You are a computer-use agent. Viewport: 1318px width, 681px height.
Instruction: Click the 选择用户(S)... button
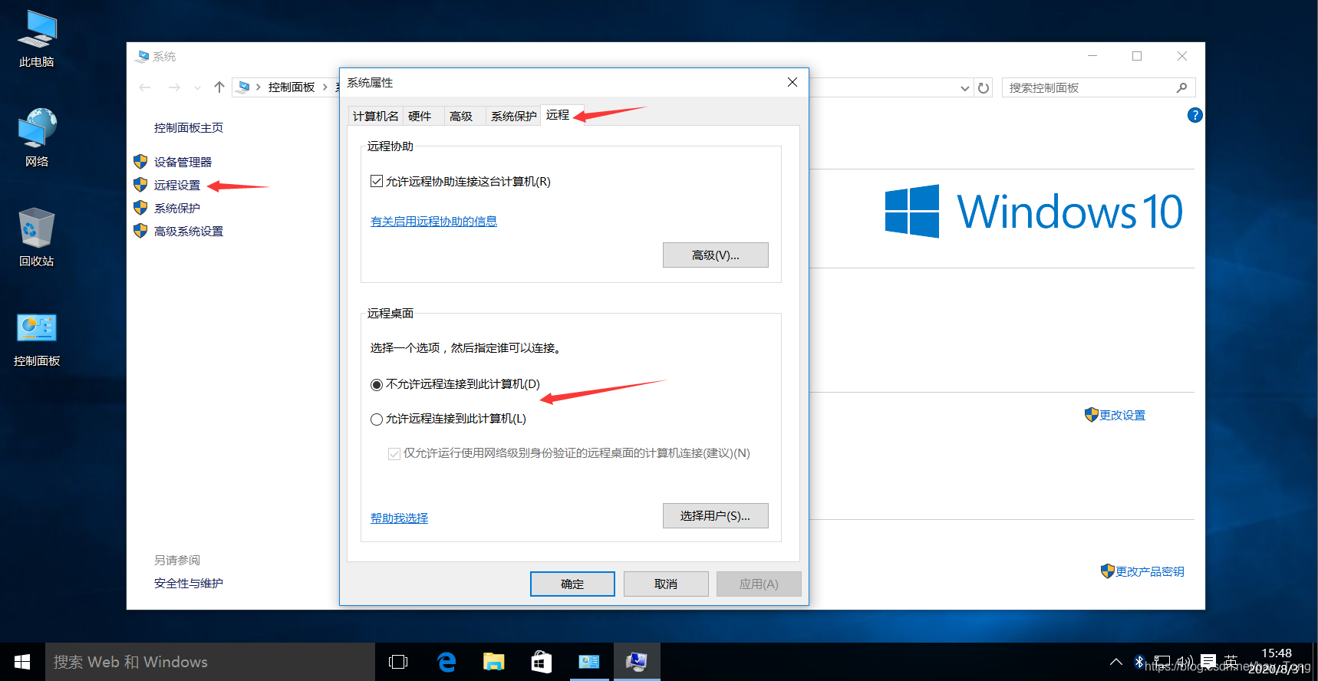coord(716,516)
